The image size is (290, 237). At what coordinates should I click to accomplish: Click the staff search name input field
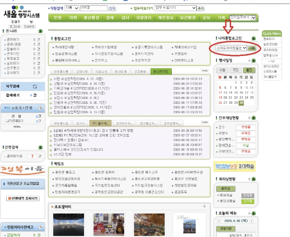(x=93, y=8)
